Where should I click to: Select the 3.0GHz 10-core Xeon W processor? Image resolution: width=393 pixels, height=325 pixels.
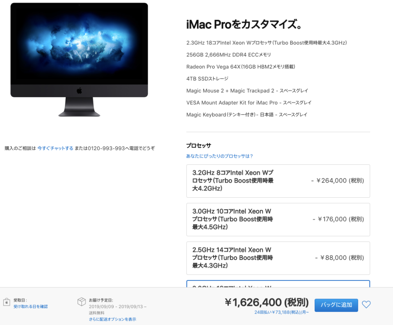pos(278,219)
